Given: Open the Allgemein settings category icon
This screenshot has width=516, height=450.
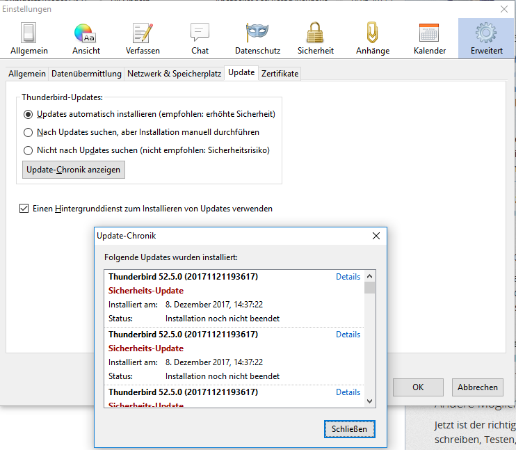Looking at the screenshot, I should [x=29, y=39].
